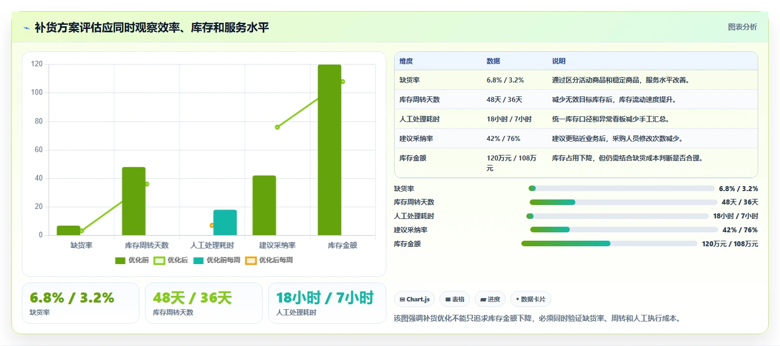Click table cell 42% / 76%
Screen dimensions: 780x346
click(x=503, y=139)
